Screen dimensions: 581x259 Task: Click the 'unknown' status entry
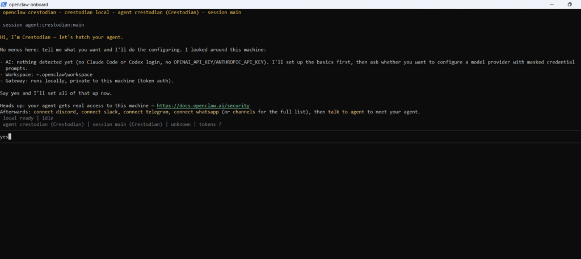tap(180, 124)
